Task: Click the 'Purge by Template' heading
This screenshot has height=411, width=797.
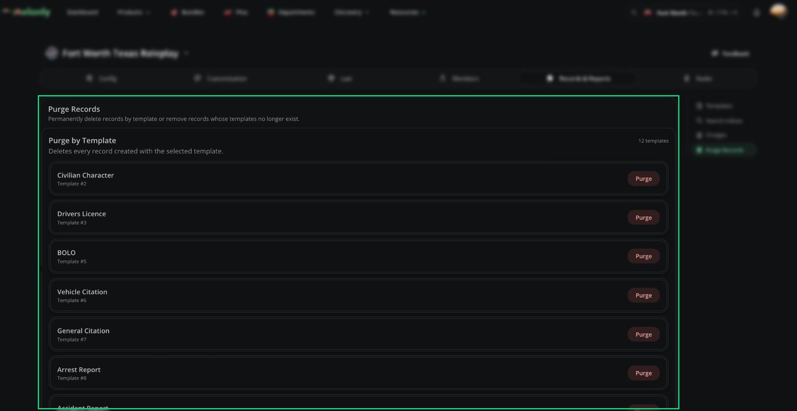Action: [82, 140]
